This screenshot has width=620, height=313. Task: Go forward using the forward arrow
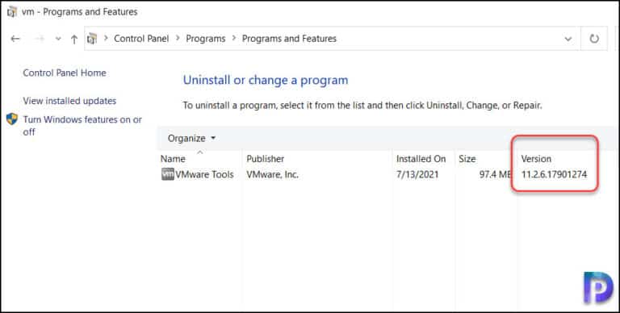40,39
